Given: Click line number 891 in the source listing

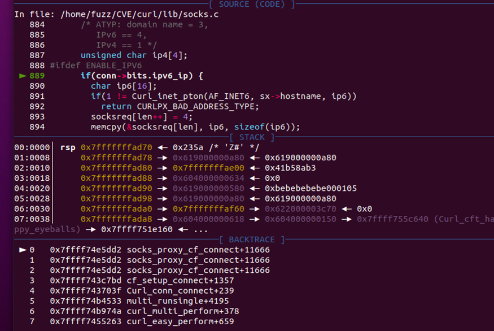Looking at the screenshot, I should (x=37, y=96).
